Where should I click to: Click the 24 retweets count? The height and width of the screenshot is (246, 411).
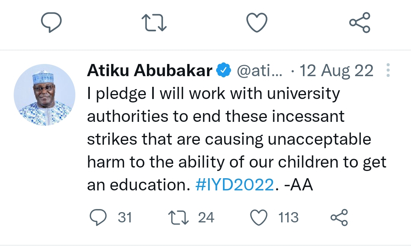tap(206, 217)
